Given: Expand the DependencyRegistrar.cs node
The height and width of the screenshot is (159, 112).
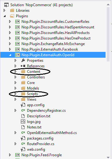Looking at the screenshot, I should click(15, 111).
